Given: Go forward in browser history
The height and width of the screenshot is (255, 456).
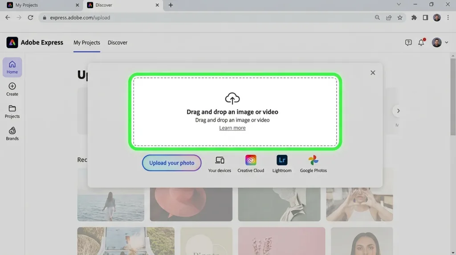Looking at the screenshot, I should point(19,17).
